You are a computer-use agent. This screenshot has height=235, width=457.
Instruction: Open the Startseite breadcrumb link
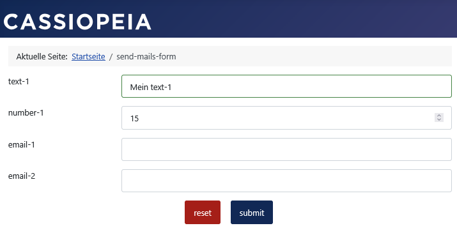click(88, 56)
